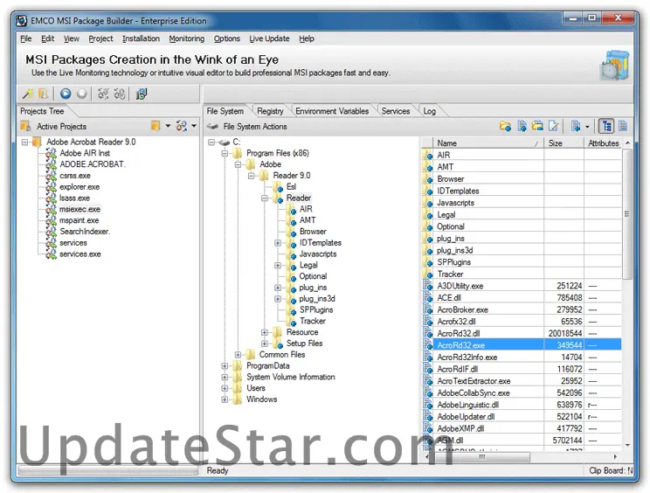Select AdobeUpdater.dll in the file list
The width and height of the screenshot is (650, 493).
(x=466, y=417)
